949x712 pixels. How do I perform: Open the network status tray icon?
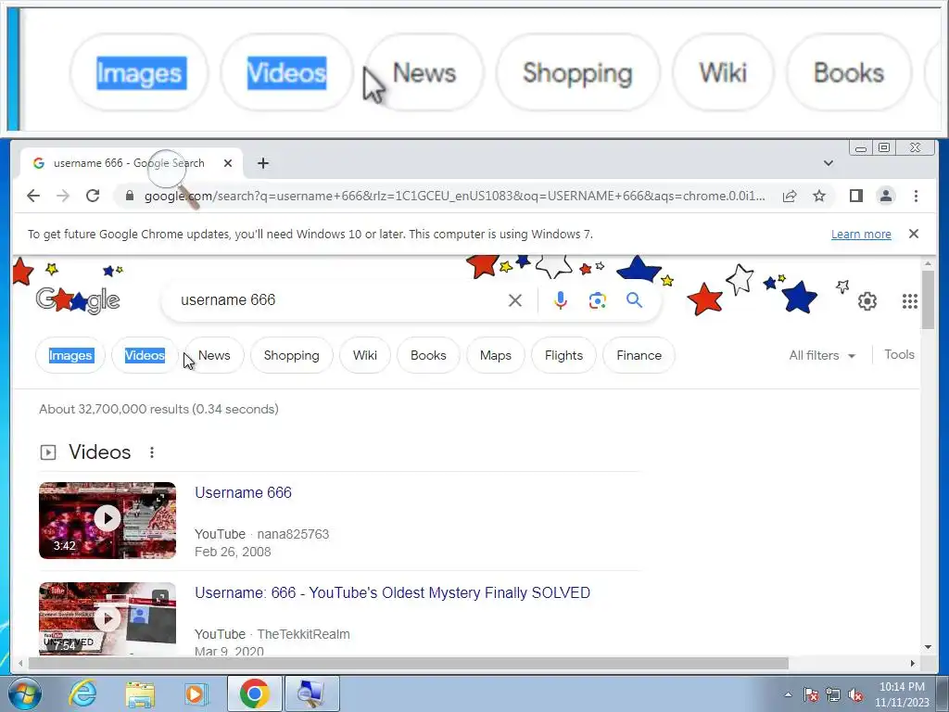[x=833, y=694]
